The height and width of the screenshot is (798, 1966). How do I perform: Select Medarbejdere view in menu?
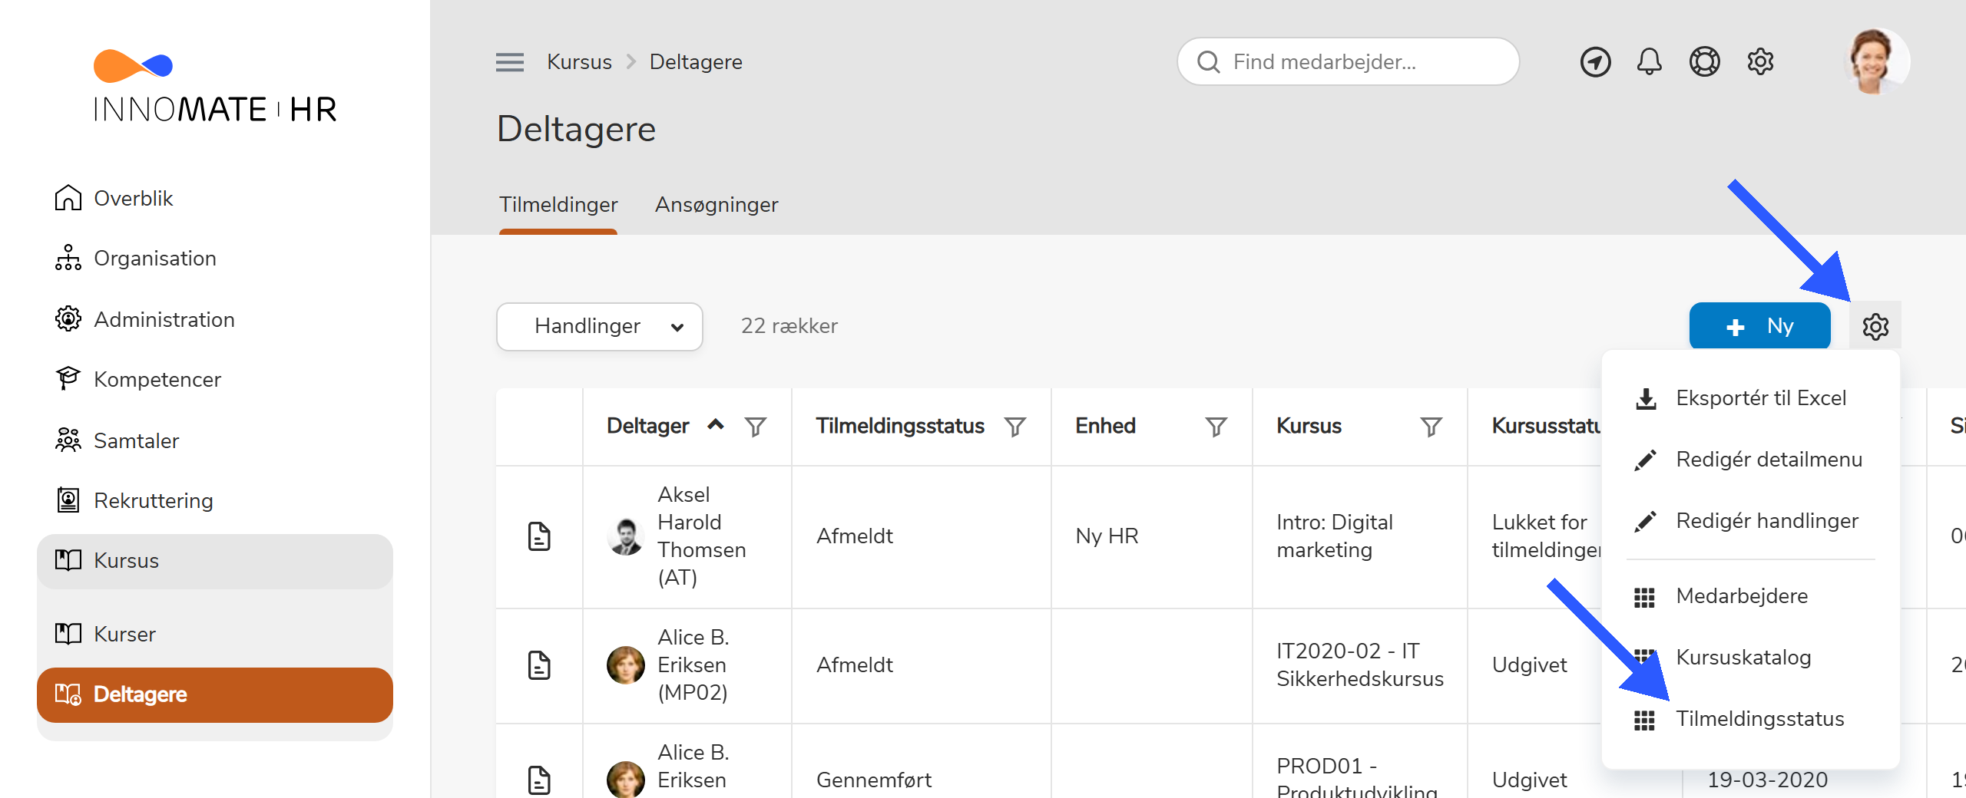point(1751,596)
